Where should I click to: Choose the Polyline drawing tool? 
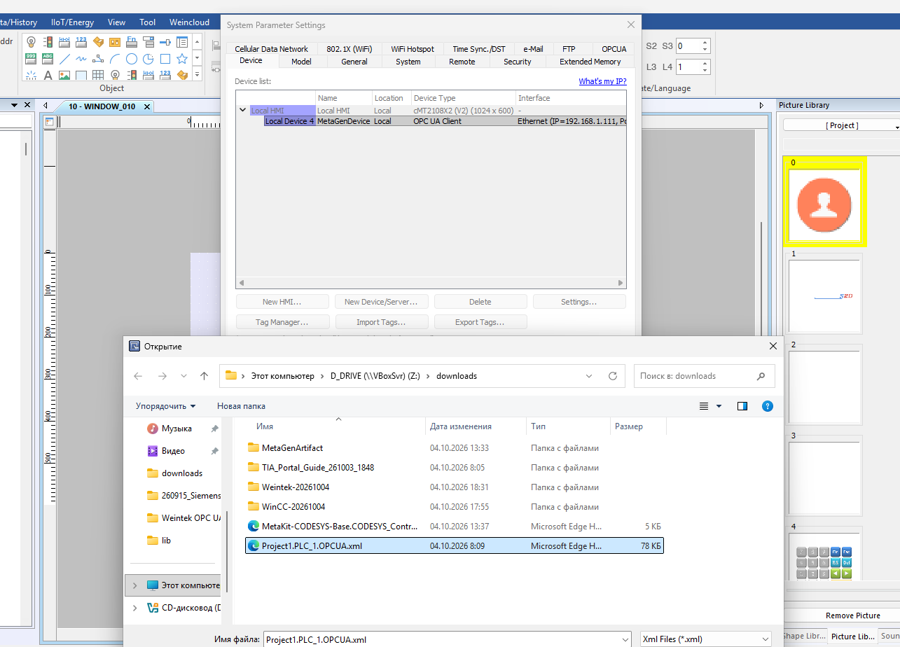point(98,59)
